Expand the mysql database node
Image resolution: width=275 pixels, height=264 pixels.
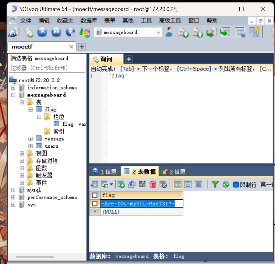[13, 190]
